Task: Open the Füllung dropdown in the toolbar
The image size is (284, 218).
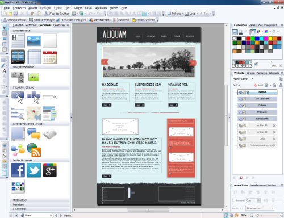Action: tap(176, 14)
